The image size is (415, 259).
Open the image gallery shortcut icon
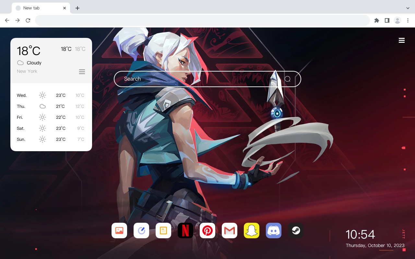click(x=119, y=231)
